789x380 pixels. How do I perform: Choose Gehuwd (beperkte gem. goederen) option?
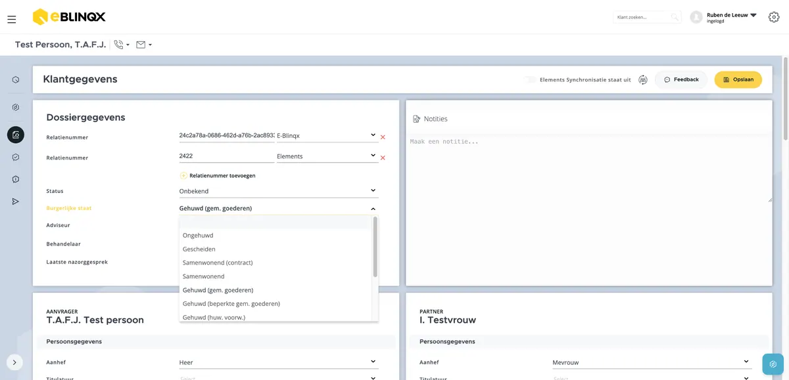click(275, 304)
